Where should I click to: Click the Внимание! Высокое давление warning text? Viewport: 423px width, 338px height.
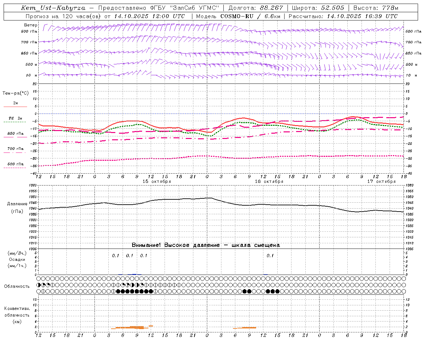[x=206, y=245]
